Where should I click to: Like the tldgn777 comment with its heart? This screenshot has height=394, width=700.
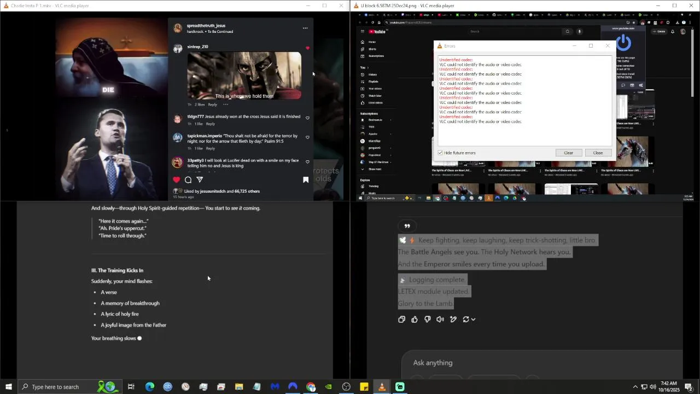coord(307,118)
